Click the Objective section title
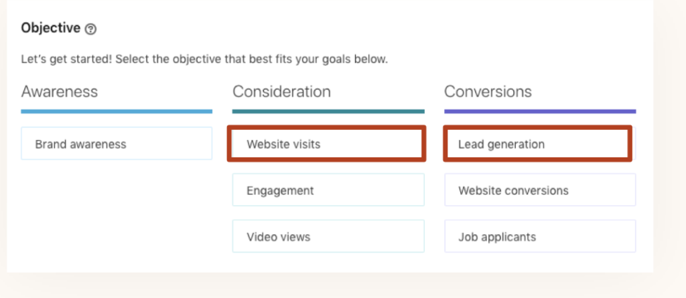686x298 pixels. tap(50, 28)
